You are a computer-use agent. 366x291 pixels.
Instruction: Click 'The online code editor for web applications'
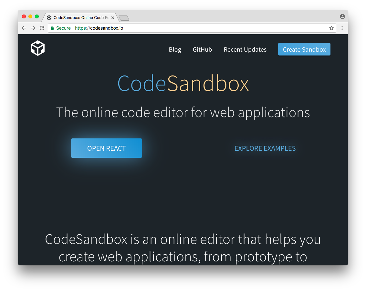[x=183, y=113]
